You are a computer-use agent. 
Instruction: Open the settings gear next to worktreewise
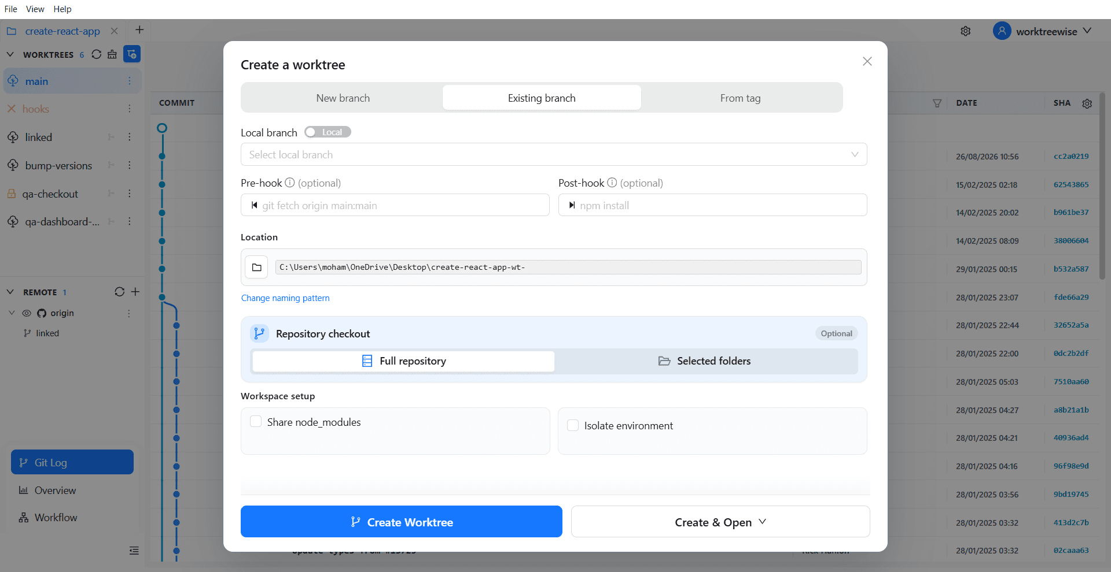pyautogui.click(x=966, y=31)
